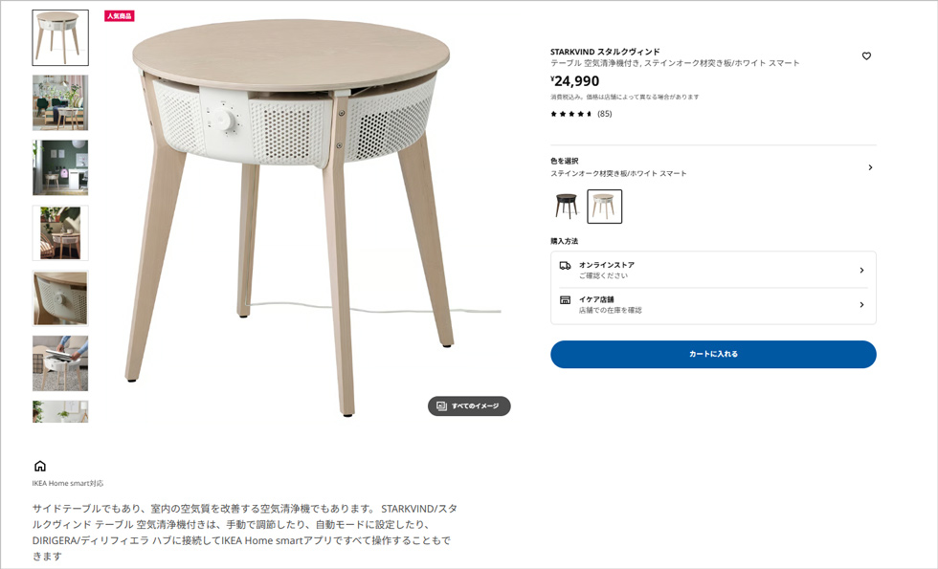Click the IKEA store building icon
Image resolution: width=938 pixels, height=569 pixels.
565,300
